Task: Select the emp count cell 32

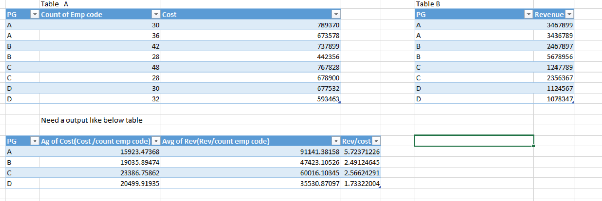Action: [x=100, y=99]
